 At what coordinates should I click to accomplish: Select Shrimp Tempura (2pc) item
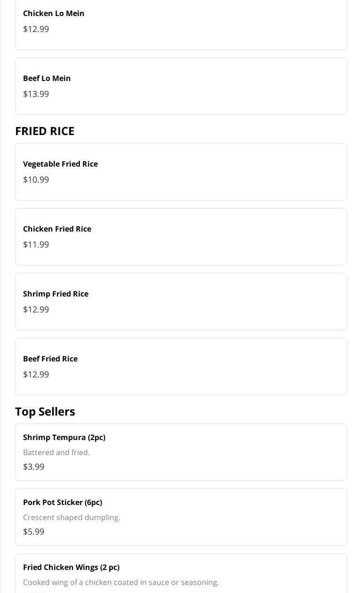(x=64, y=437)
